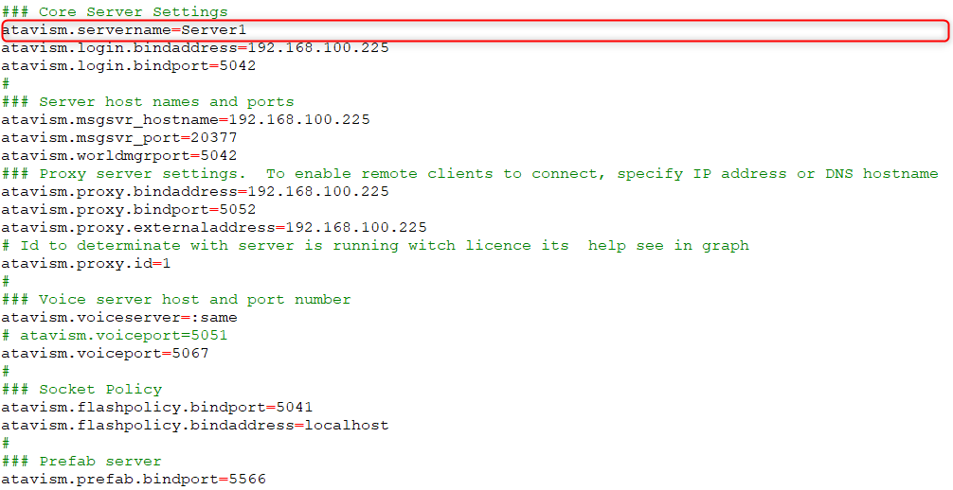Click the atavism.flashpolicy.bindaddress=localhost line

pyautogui.click(x=194, y=426)
